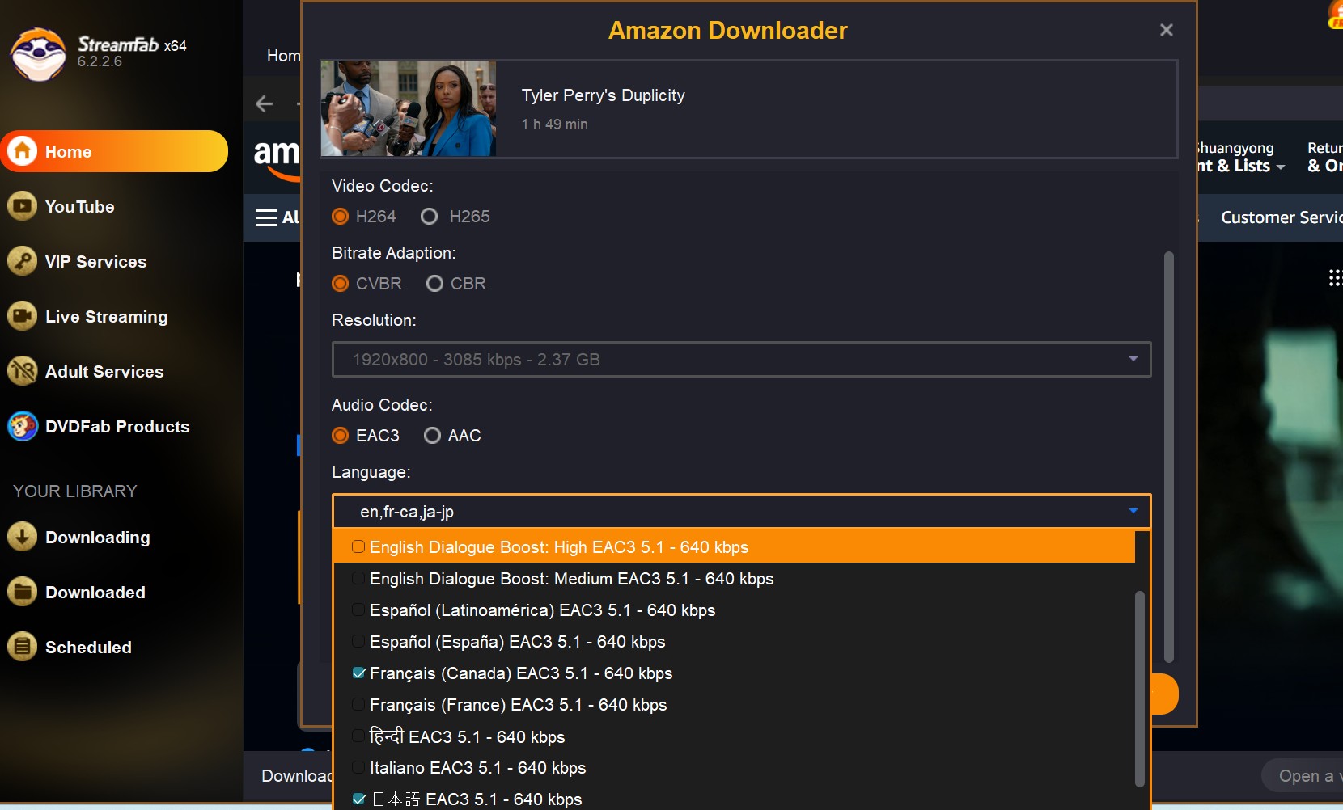The width and height of the screenshot is (1343, 810).
Task: Click the grid dots icon on right edge
Action: [x=1335, y=278]
